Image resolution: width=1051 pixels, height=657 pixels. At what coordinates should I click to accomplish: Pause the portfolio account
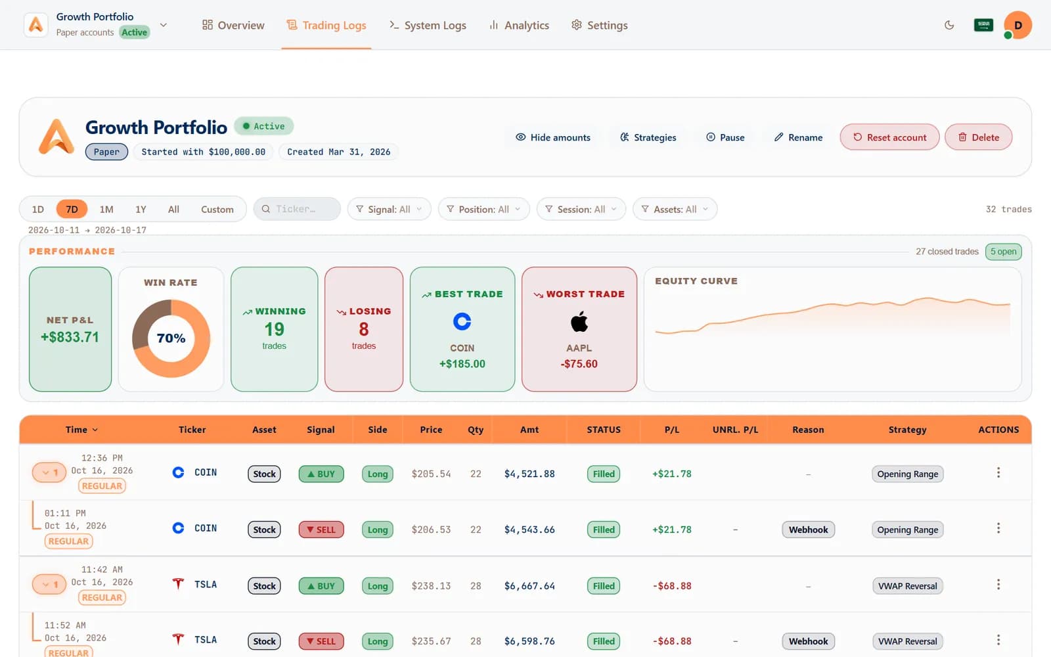(725, 137)
